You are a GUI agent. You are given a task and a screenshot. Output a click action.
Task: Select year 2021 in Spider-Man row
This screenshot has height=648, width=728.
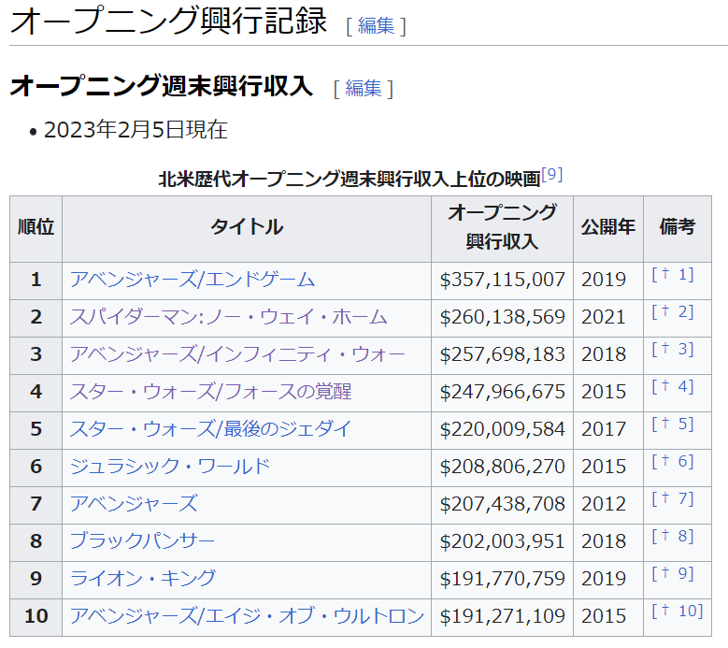click(604, 317)
